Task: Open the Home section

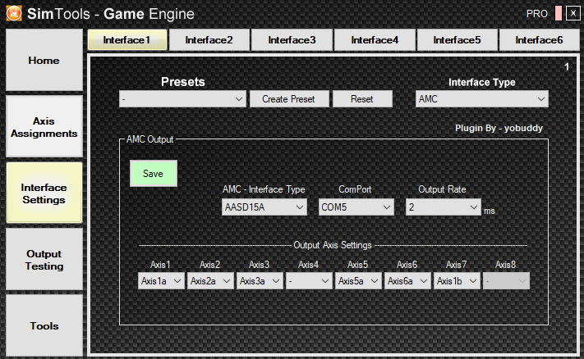Action: tap(44, 61)
